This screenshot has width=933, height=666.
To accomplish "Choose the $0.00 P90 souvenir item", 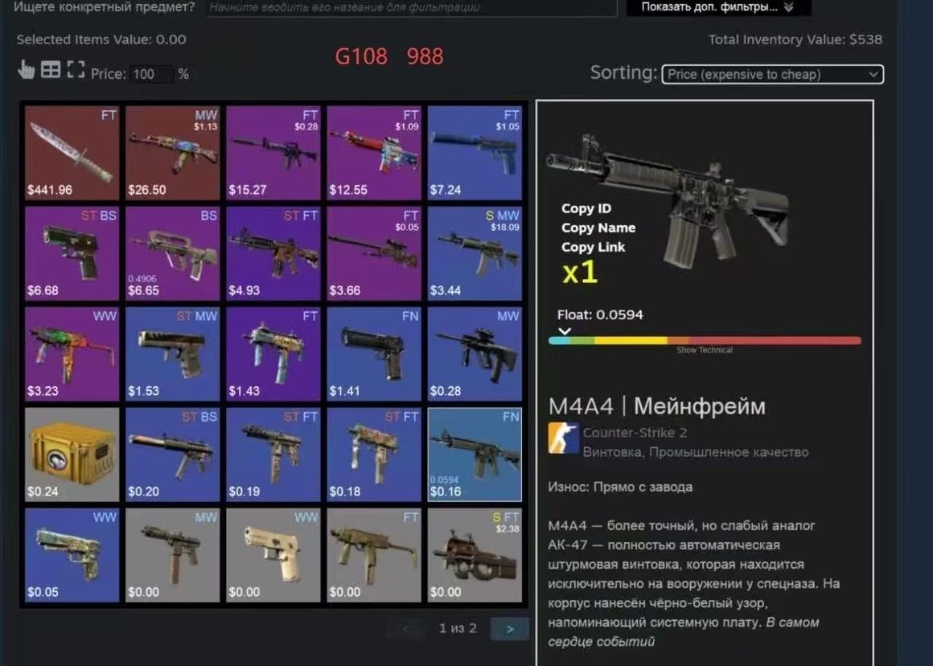I will click(x=475, y=555).
